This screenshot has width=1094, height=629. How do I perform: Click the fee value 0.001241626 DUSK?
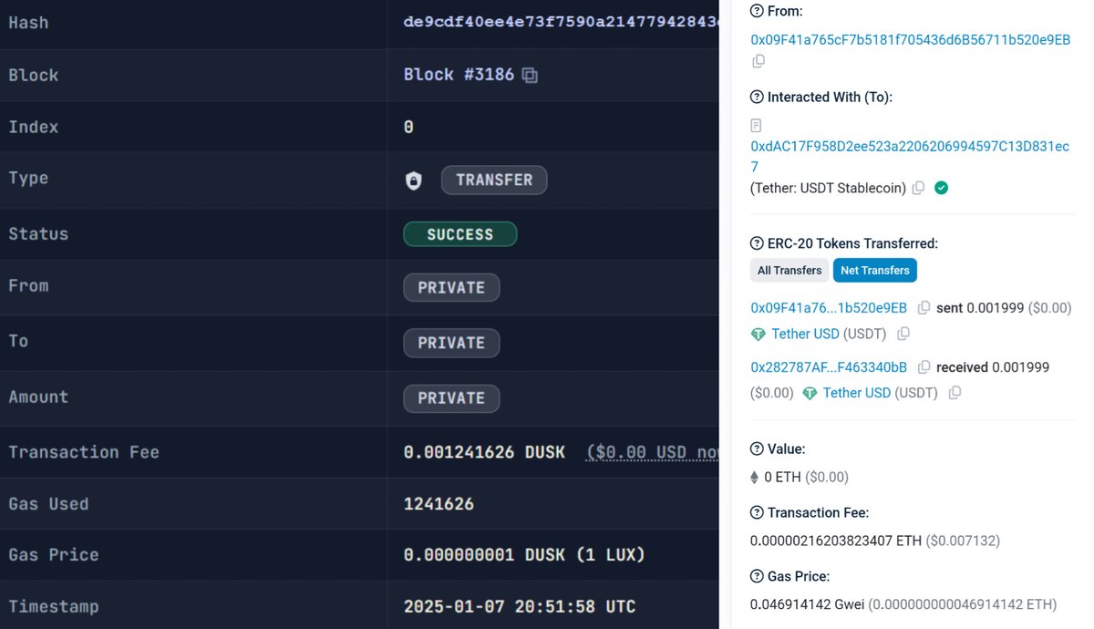coord(484,452)
